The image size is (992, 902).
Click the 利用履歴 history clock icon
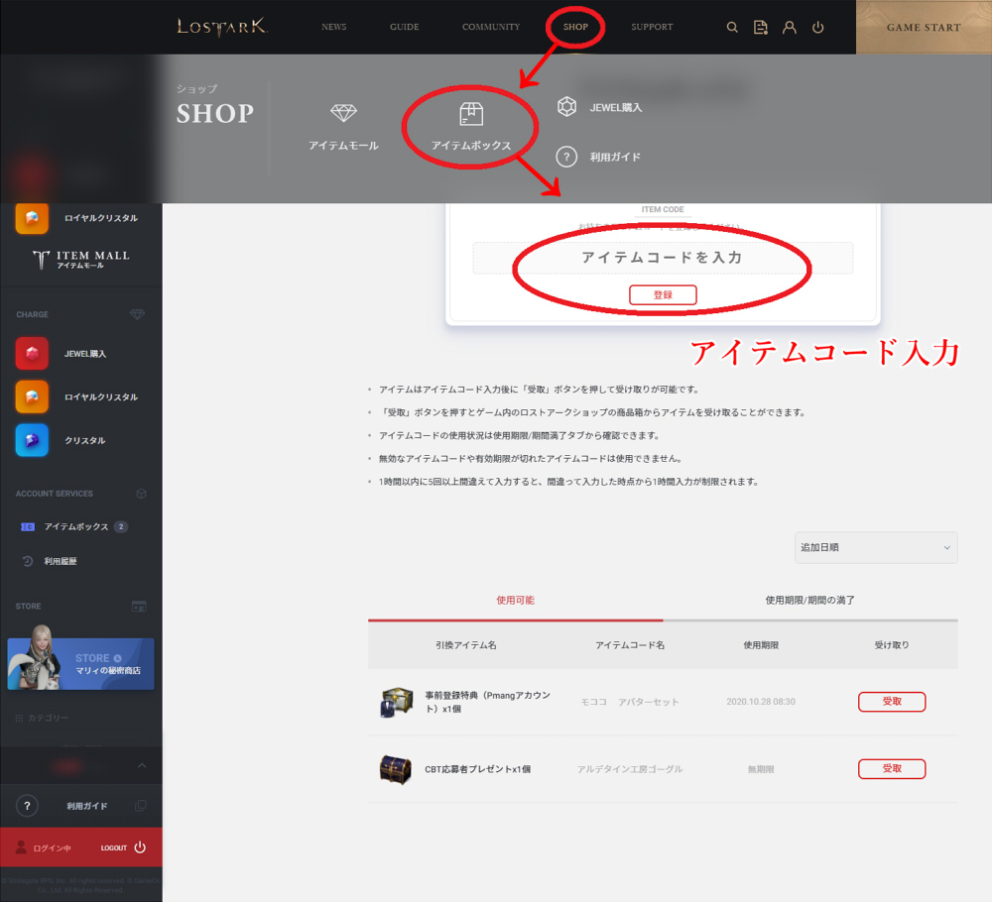tap(27, 561)
